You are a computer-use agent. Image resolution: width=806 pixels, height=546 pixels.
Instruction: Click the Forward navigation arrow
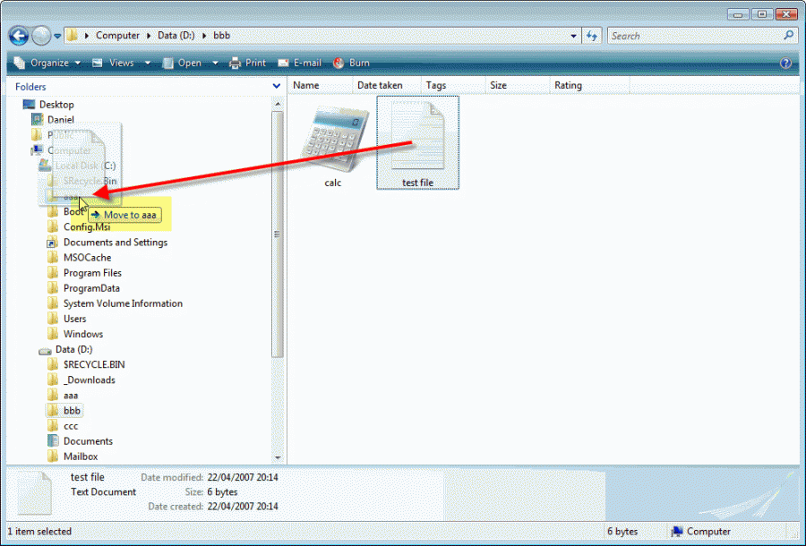(41, 36)
